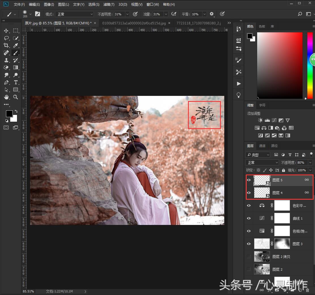This screenshot has height=295, width=315.
Task: Open the 滤镜 menu
Action: point(109,4)
